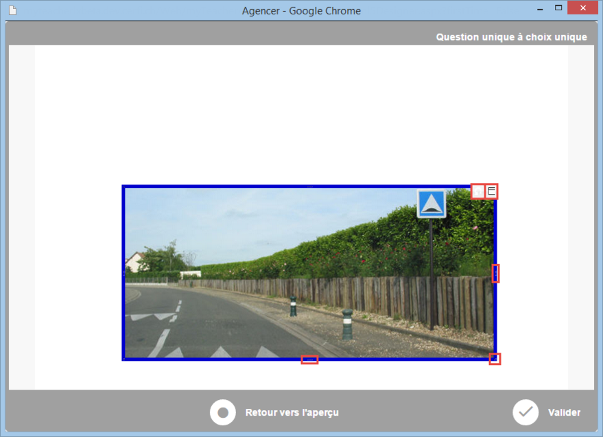Click the left-edge resize handle of the image
Screen dimensions: 603x437
tap(124, 273)
